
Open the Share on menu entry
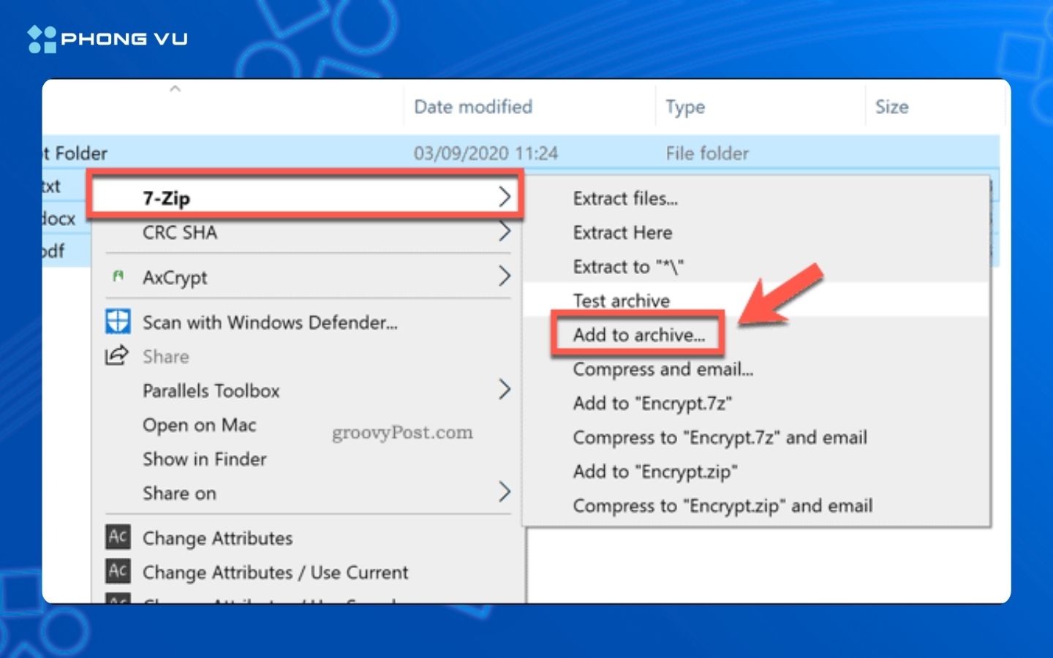309,493
